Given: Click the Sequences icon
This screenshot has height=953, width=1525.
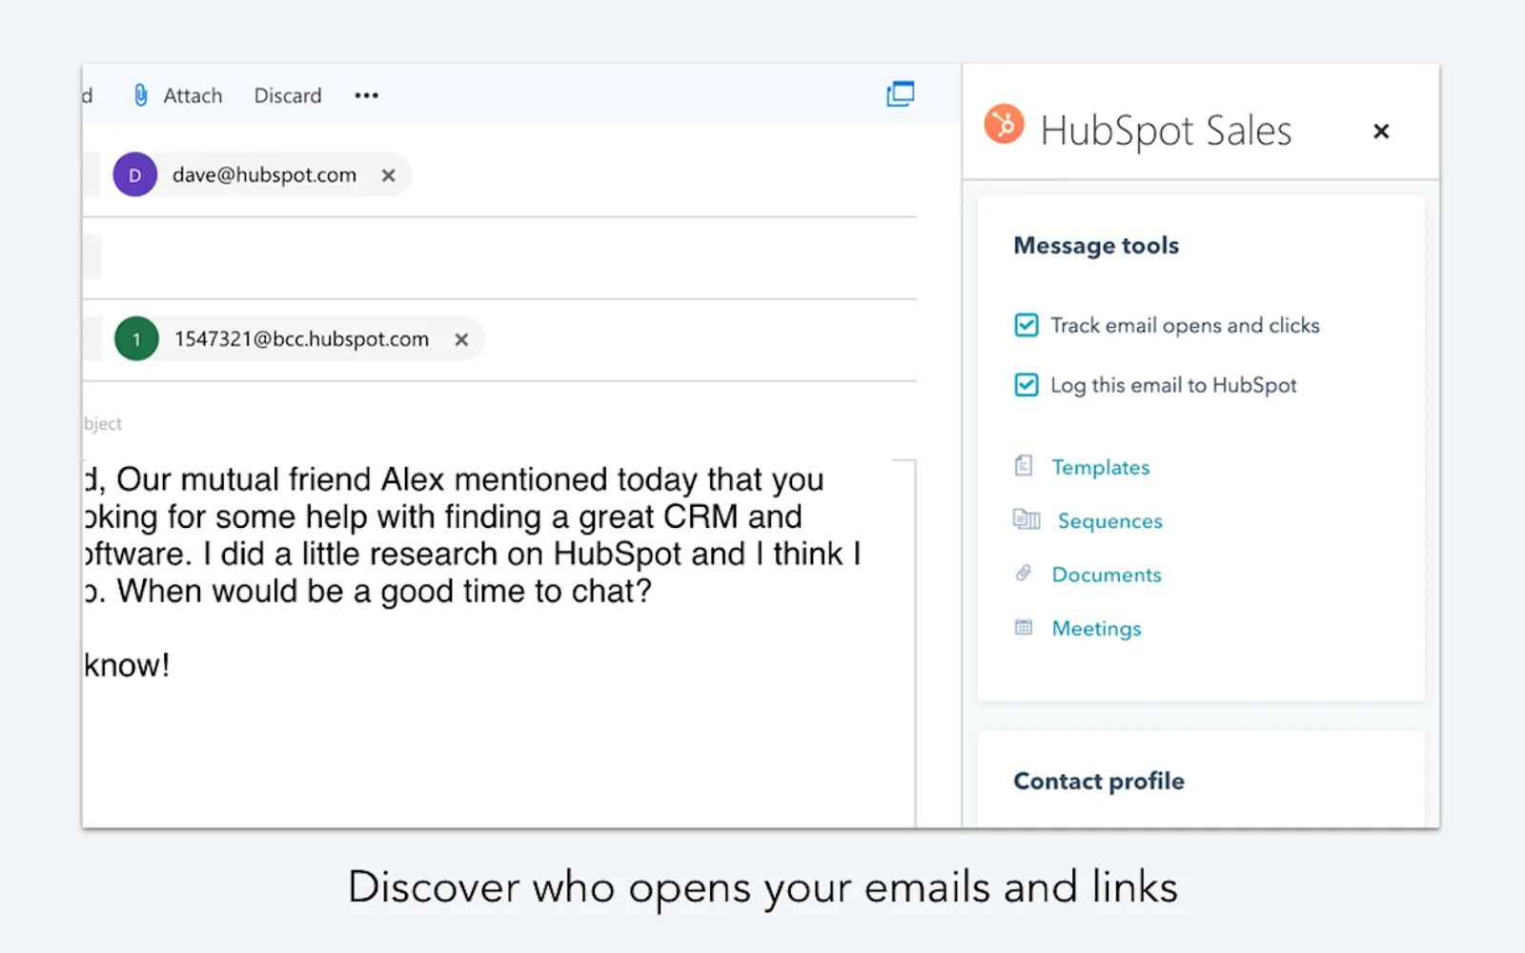Looking at the screenshot, I should [1027, 519].
